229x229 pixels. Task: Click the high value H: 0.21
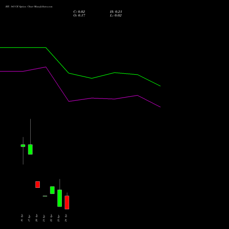pyautogui.click(x=116, y=12)
